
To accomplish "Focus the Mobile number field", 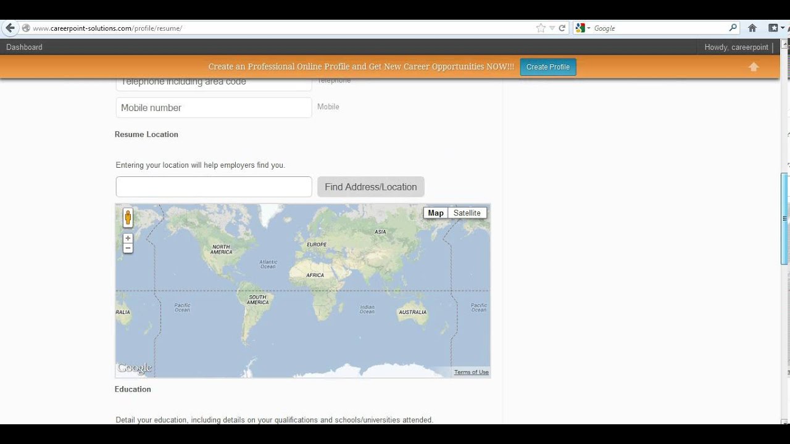I will (x=214, y=107).
